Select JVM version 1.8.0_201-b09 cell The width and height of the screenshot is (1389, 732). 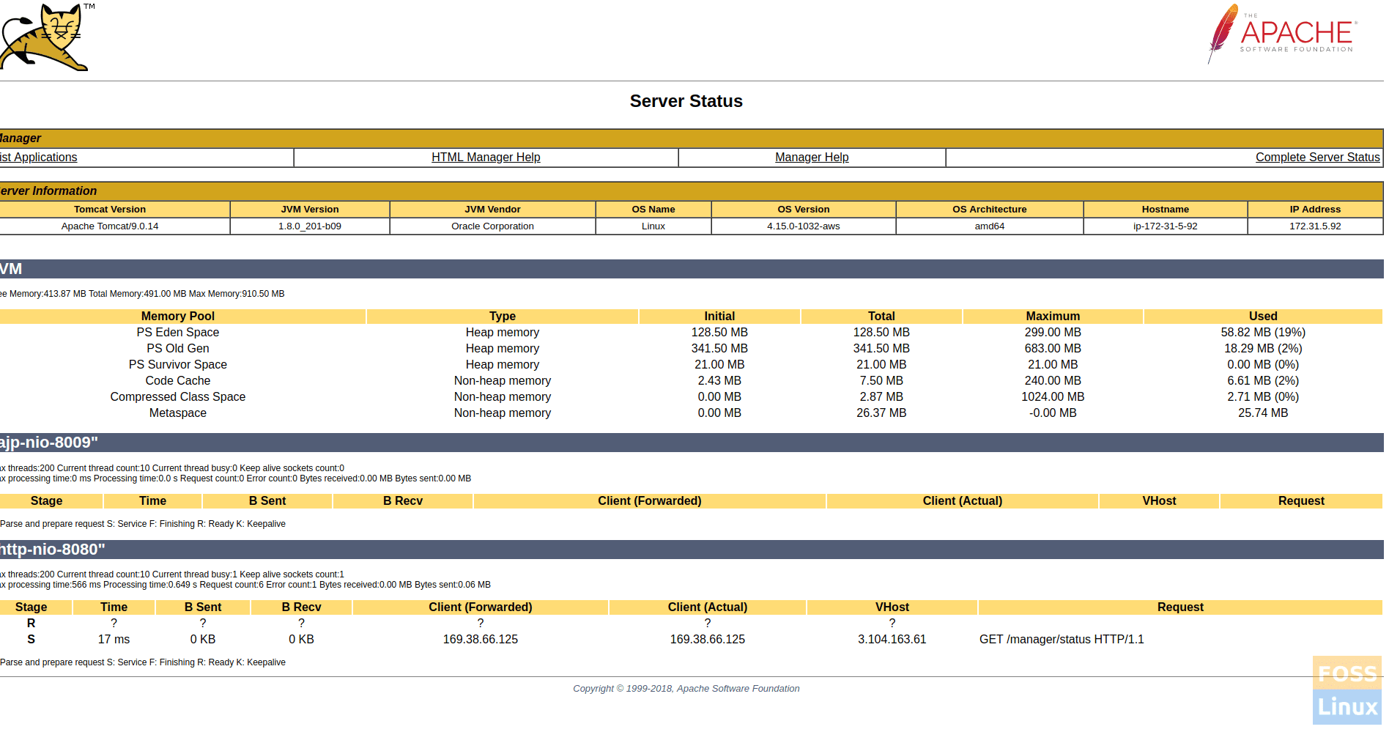click(x=310, y=226)
